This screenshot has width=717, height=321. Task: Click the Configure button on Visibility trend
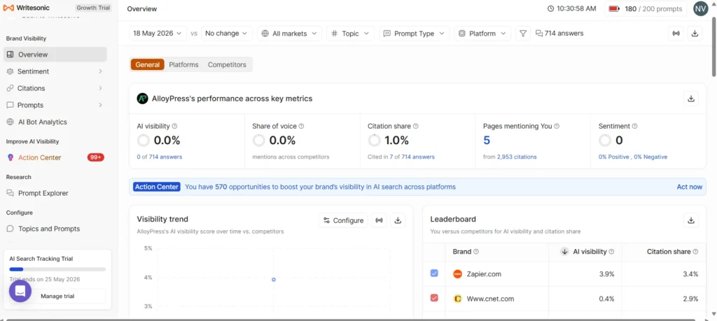point(343,220)
